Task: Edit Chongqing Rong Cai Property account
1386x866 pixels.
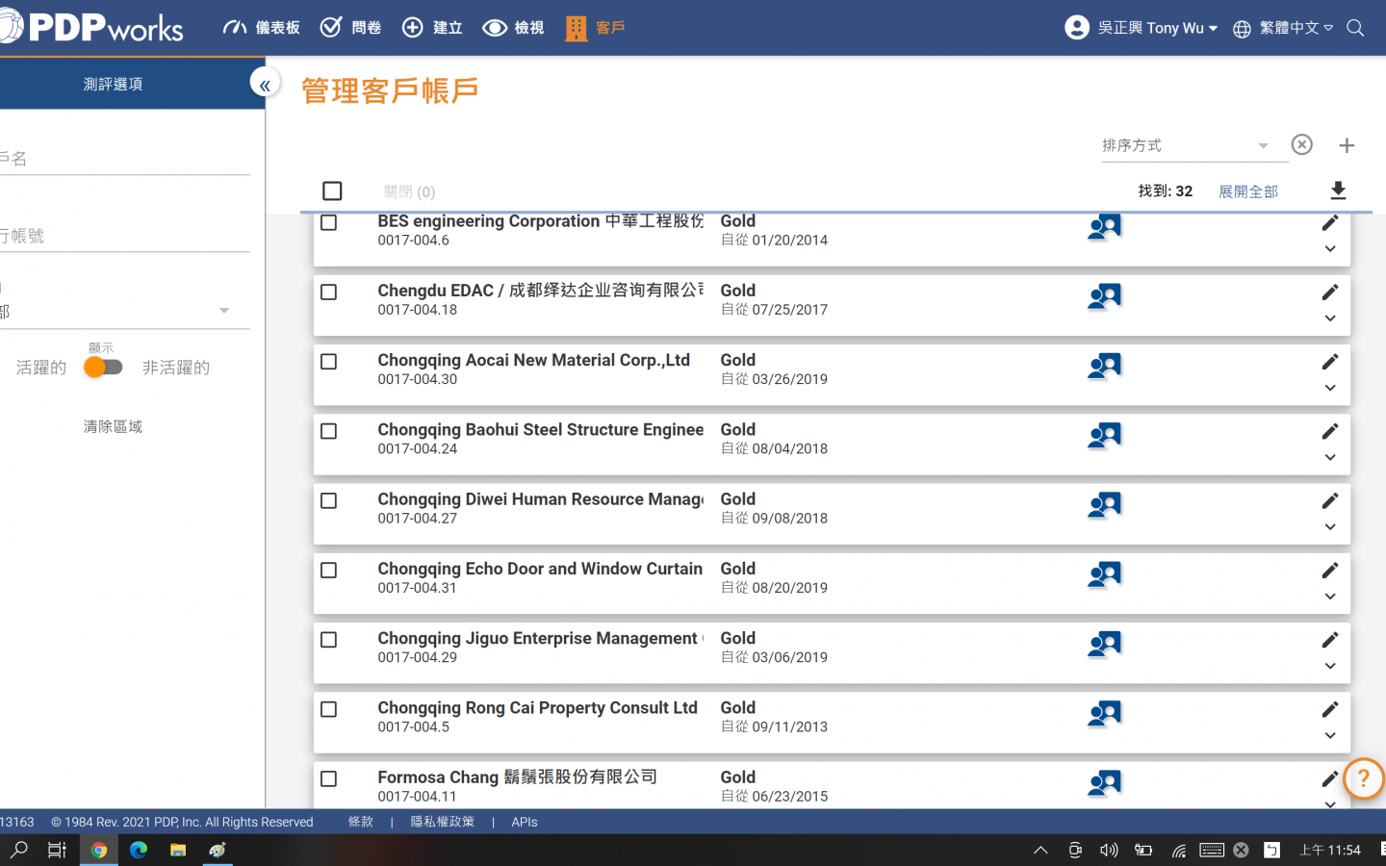Action: coord(1330,709)
